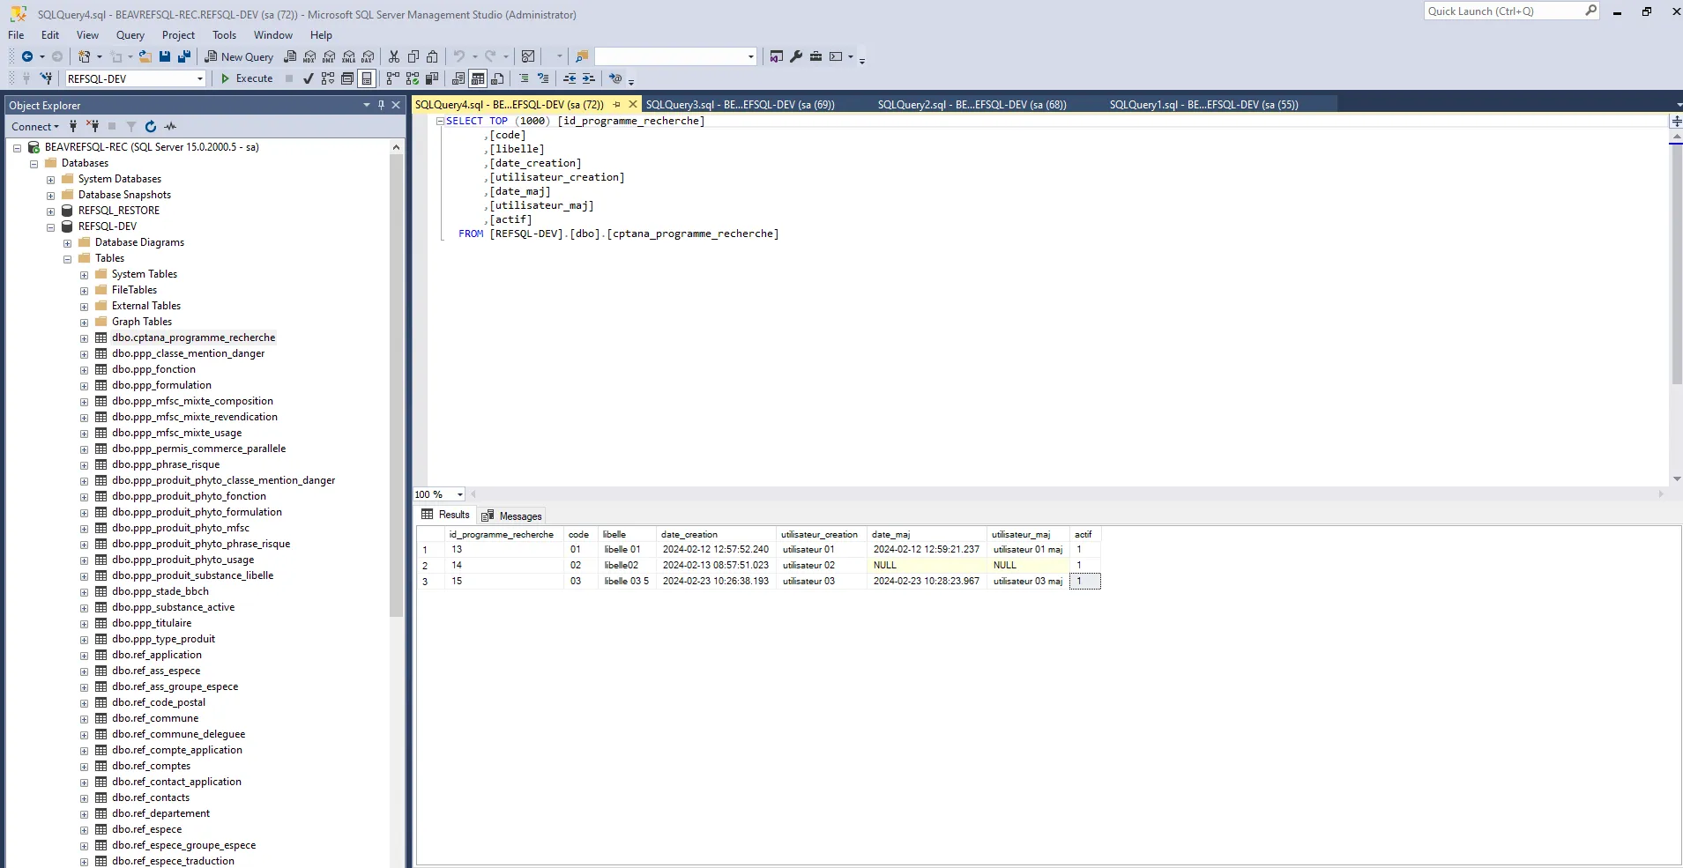Refresh the Object Explorer tree
The image size is (1683, 868).
pyautogui.click(x=151, y=126)
